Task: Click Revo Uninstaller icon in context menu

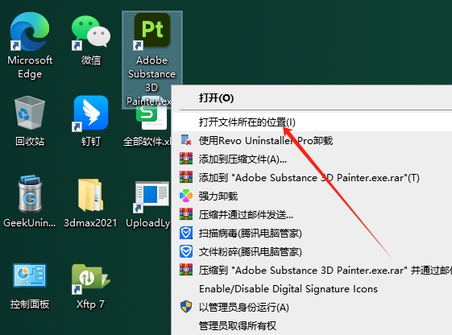Action: pyautogui.click(x=186, y=140)
